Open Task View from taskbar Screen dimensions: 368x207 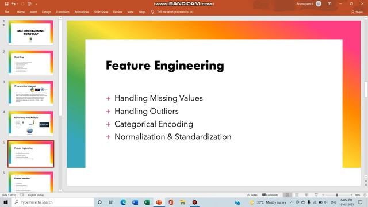click(x=111, y=202)
